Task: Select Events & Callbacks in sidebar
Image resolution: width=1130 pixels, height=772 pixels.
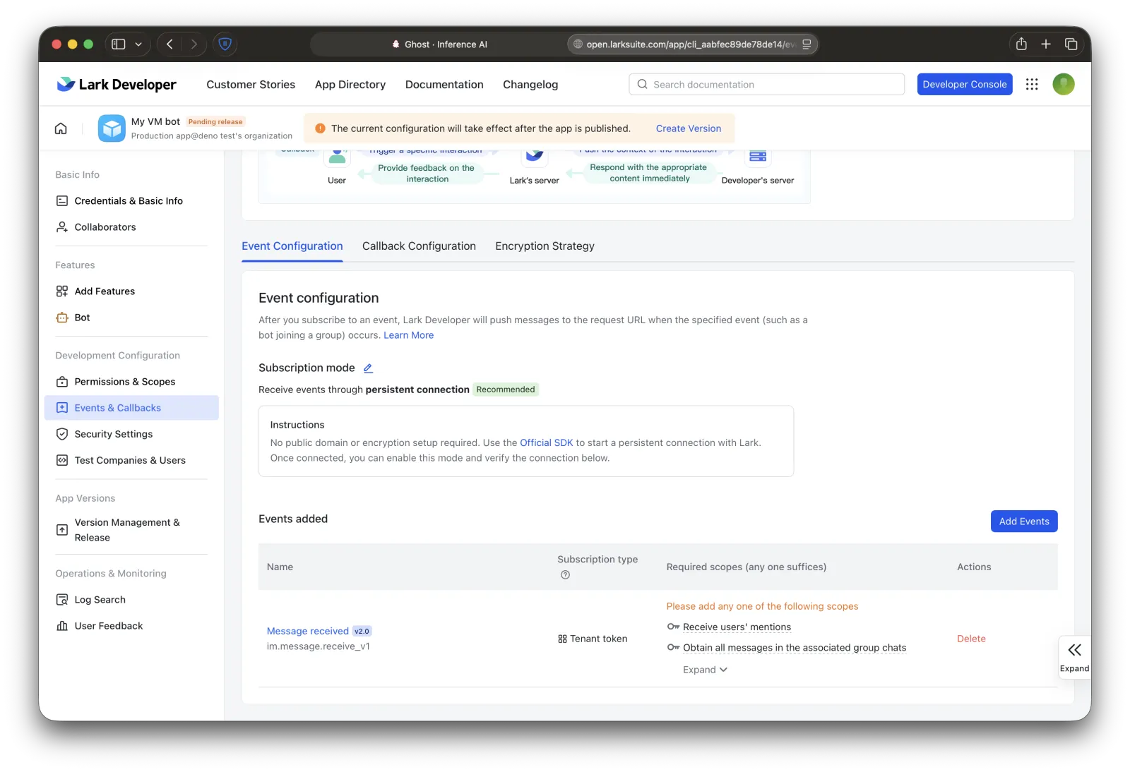Action: [131, 408]
